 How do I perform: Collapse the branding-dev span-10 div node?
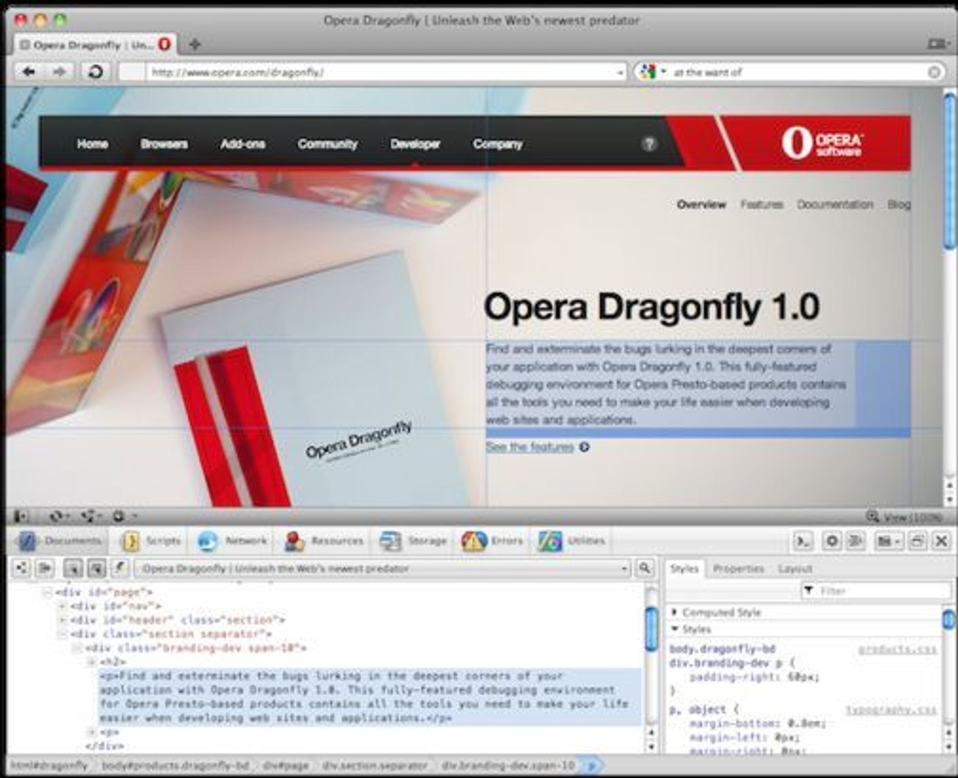coord(76,649)
